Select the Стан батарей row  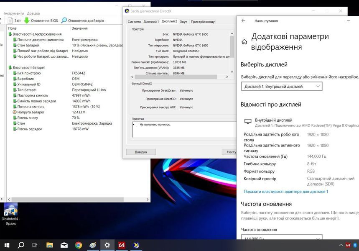(x=66, y=45)
